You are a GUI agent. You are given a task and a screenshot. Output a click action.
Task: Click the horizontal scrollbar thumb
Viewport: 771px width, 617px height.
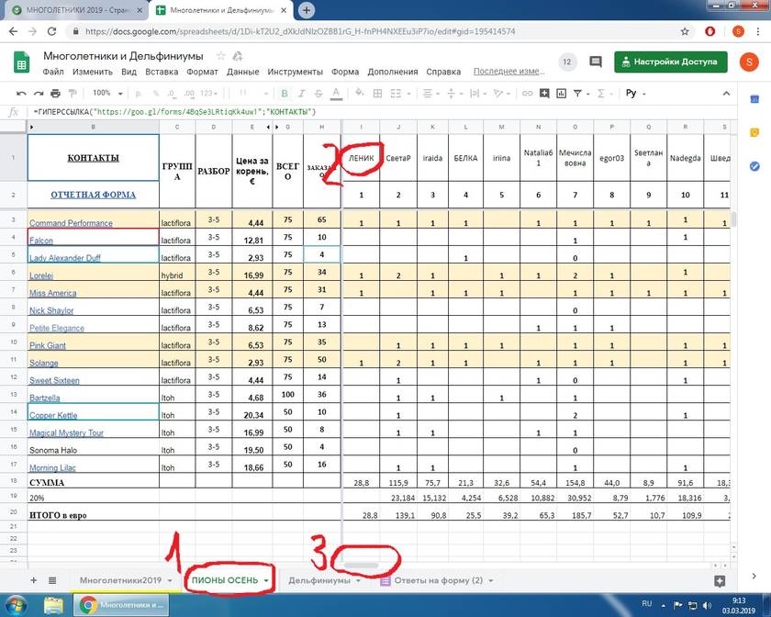(361, 566)
